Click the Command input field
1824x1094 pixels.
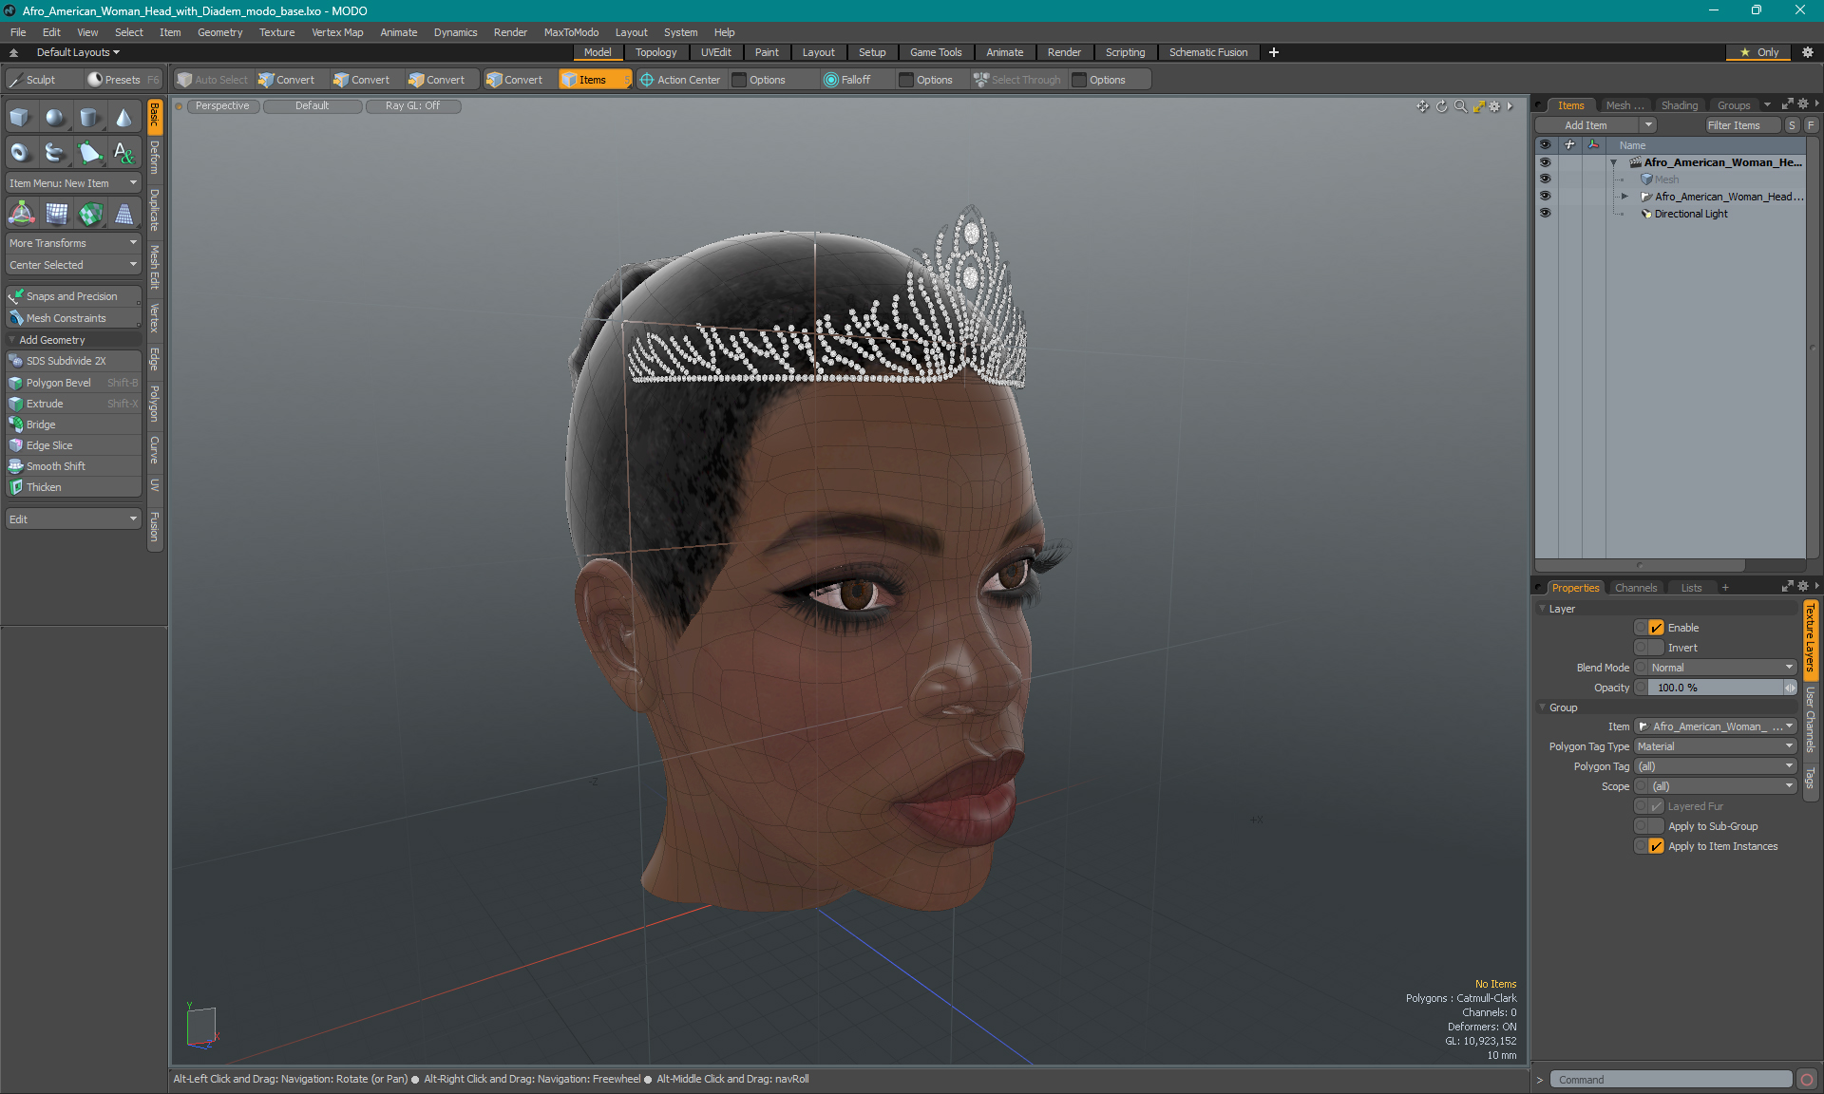click(1671, 1080)
